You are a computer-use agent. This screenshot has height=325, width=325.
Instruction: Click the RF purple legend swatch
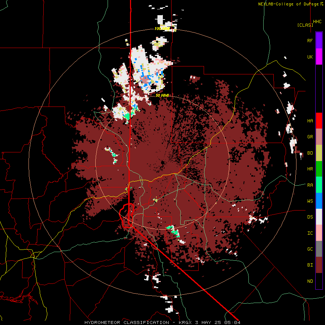(x=319, y=40)
